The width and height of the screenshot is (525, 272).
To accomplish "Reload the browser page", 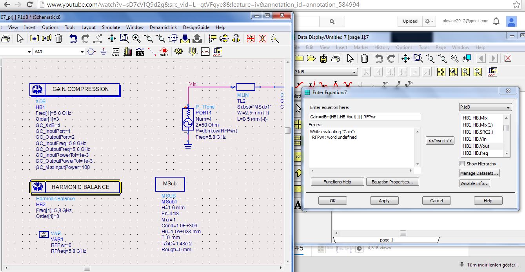I will tap(29, 5).
